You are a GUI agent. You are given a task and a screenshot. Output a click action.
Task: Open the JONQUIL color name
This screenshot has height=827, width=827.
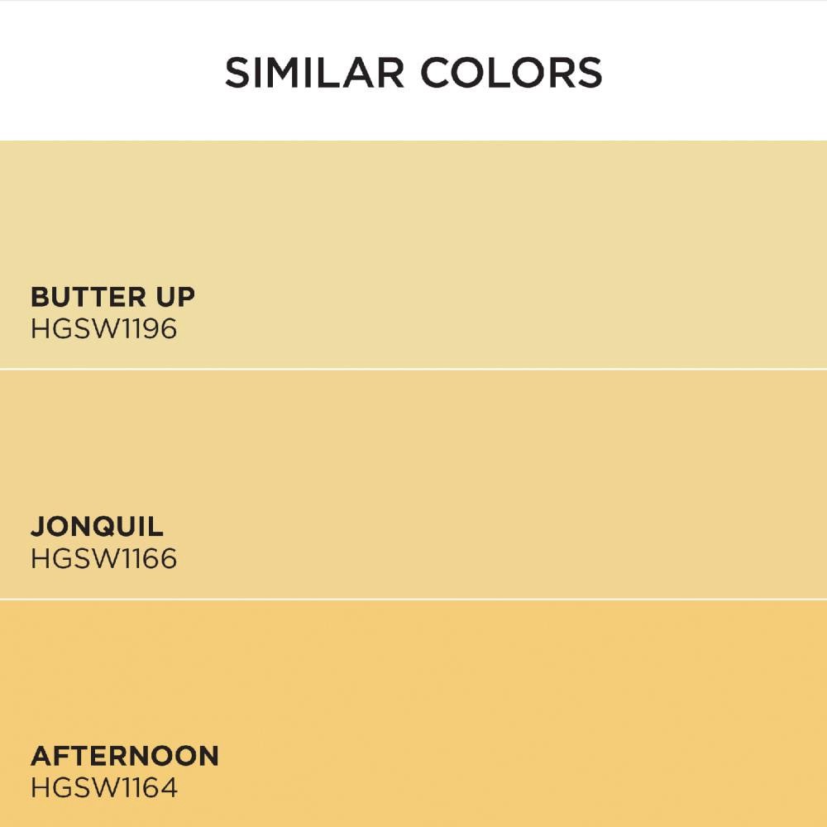click(x=97, y=526)
